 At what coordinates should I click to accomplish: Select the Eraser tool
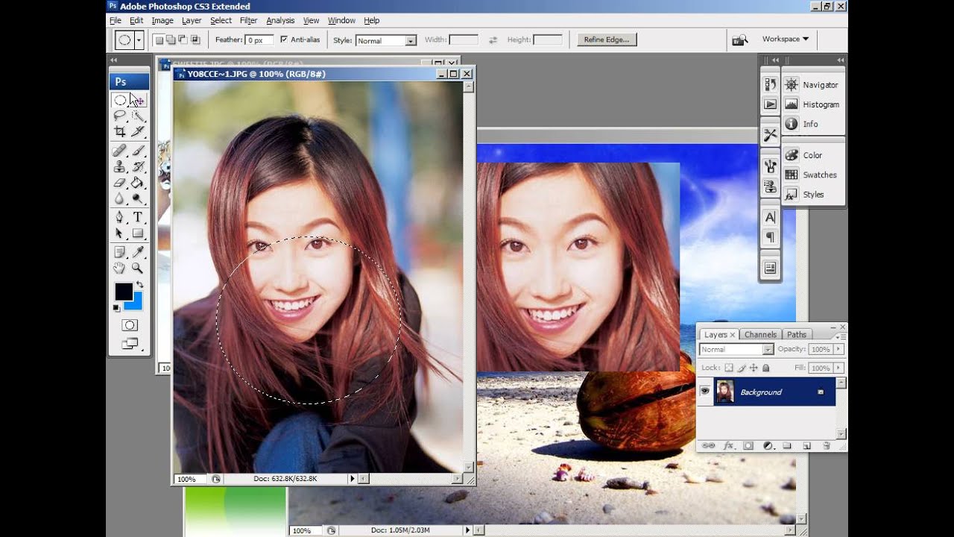point(119,183)
